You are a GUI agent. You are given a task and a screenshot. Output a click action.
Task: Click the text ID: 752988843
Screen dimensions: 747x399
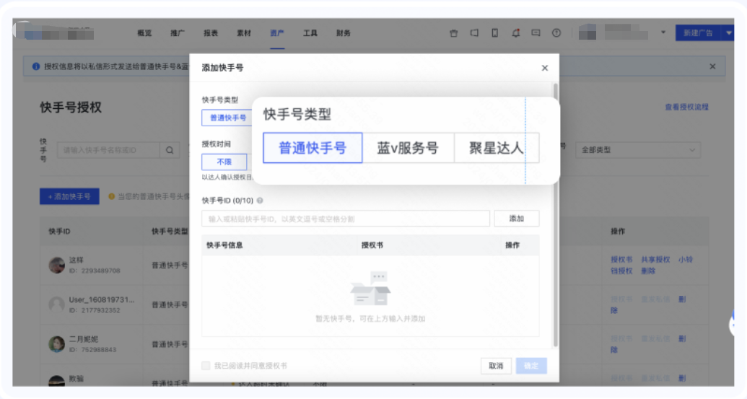tap(92, 349)
